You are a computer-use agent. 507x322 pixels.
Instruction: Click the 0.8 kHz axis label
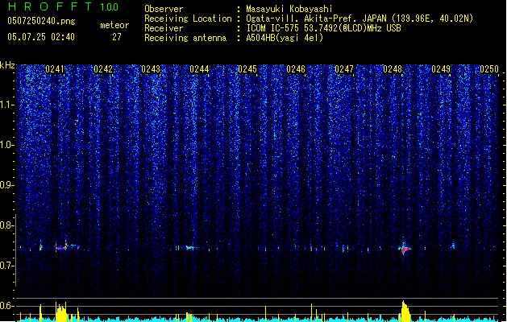pyautogui.click(x=7, y=225)
